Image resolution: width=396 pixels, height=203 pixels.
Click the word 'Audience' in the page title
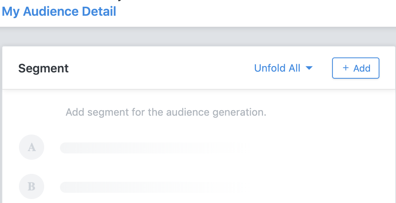(x=51, y=11)
